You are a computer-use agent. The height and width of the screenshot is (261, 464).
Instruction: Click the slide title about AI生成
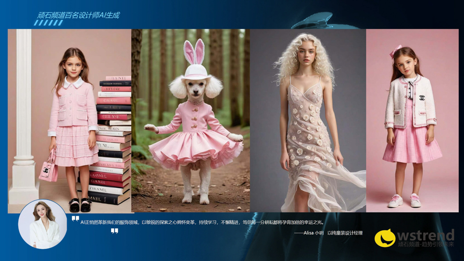point(78,15)
